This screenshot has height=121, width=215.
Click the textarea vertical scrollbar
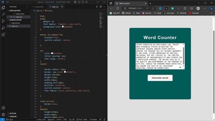click(184, 56)
